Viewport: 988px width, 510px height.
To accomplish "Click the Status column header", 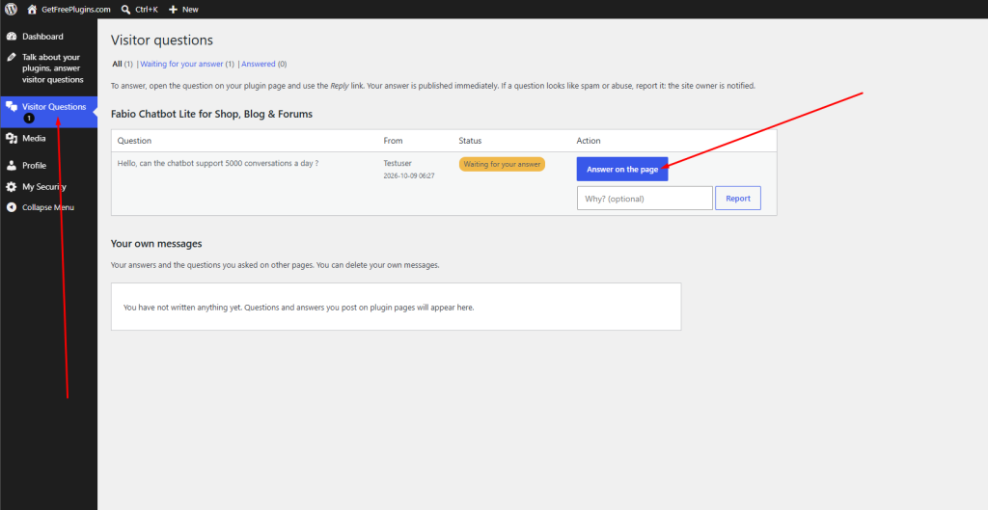I will (470, 141).
